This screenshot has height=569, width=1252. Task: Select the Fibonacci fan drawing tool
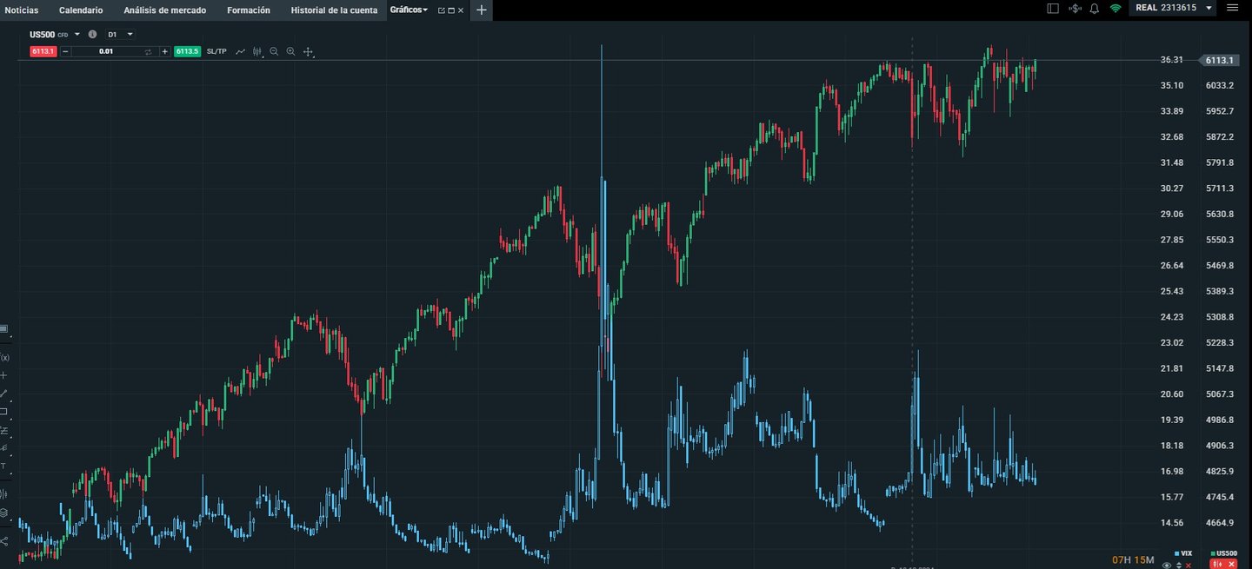pyautogui.click(x=4, y=448)
